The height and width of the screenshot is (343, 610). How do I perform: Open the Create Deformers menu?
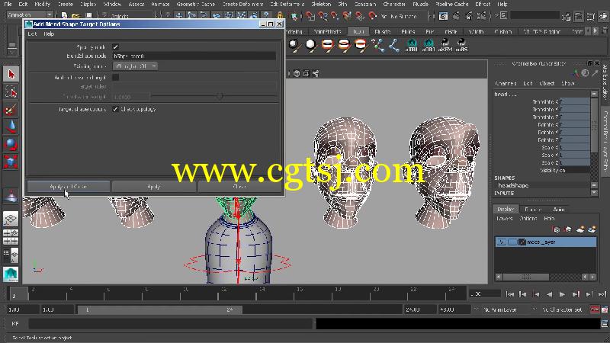(242, 4)
